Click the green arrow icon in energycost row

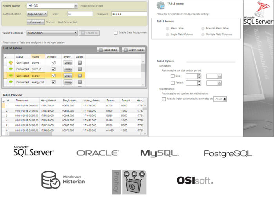coord(11,82)
